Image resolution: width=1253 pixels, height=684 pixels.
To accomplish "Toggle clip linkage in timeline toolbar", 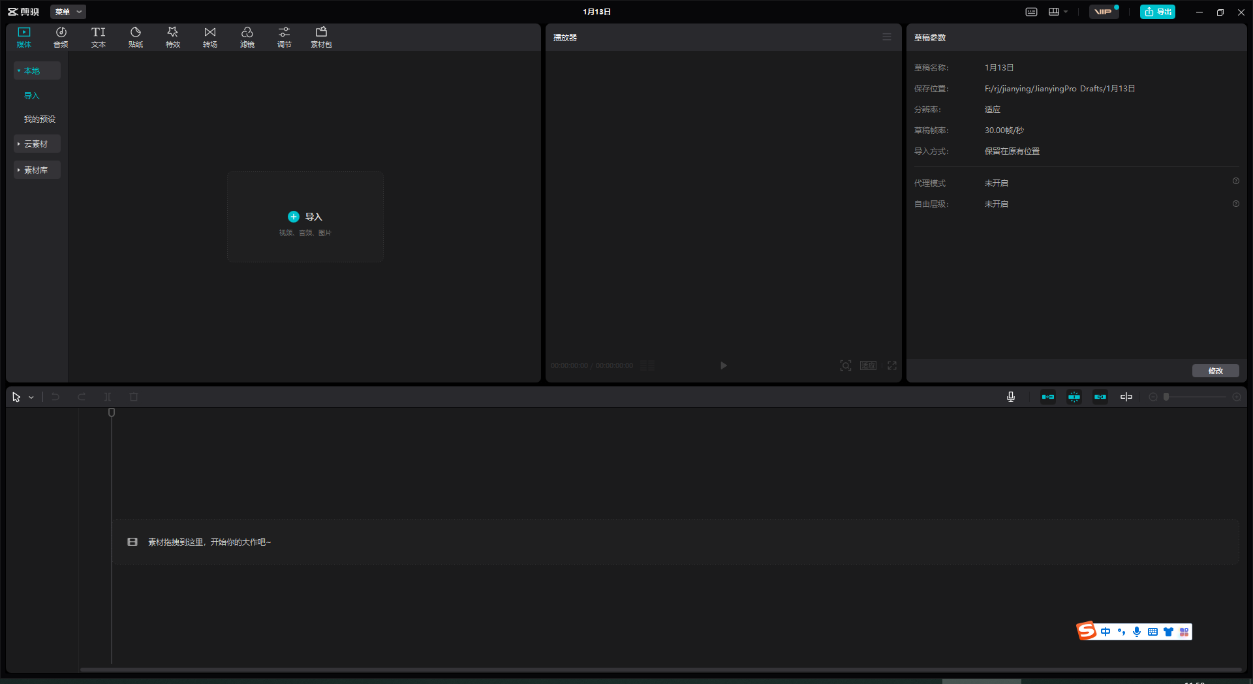I will click(x=1100, y=397).
